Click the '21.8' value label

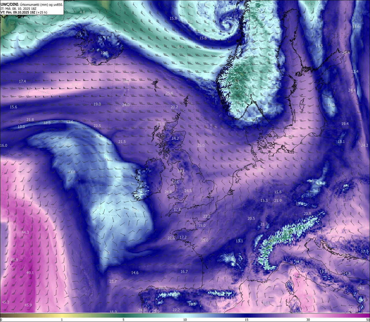click(x=30, y=120)
